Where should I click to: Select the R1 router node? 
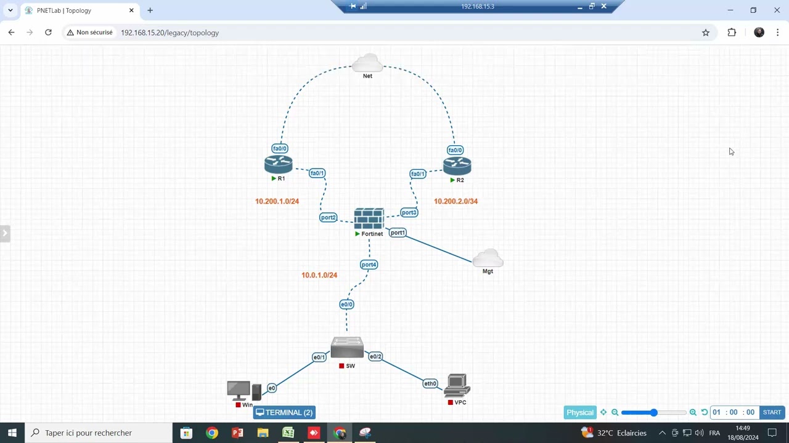(278, 164)
